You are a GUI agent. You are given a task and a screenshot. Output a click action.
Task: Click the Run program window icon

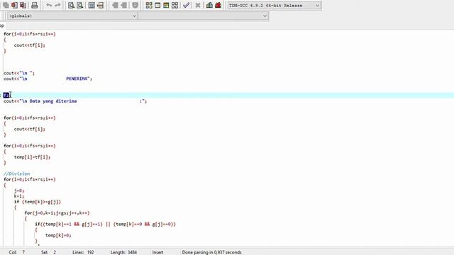(x=157, y=5)
